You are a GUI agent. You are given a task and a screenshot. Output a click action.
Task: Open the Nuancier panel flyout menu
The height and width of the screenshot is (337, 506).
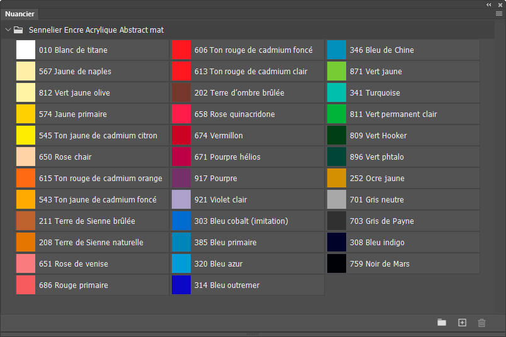point(499,14)
